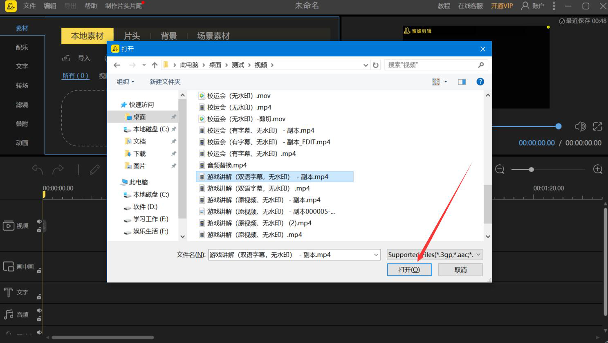The height and width of the screenshot is (343, 608).
Task: Open recent locations dropdown arrow
Action: (x=144, y=65)
